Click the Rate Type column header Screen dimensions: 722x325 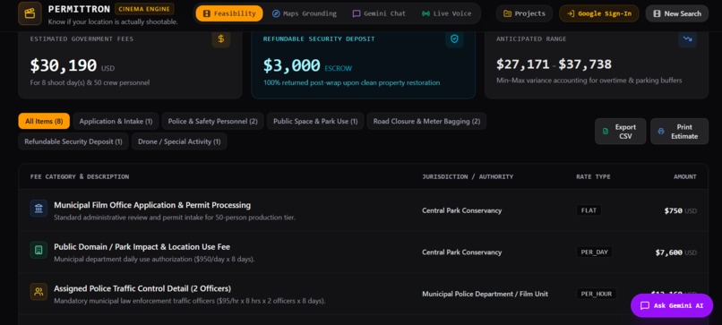593,176
